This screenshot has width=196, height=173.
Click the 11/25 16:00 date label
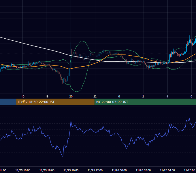point(23,170)
